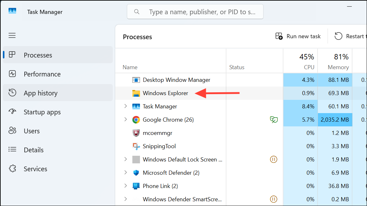
Task: Switch to the Processes page
Action: click(58, 55)
